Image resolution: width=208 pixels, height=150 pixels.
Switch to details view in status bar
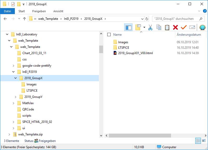click(x=198, y=141)
